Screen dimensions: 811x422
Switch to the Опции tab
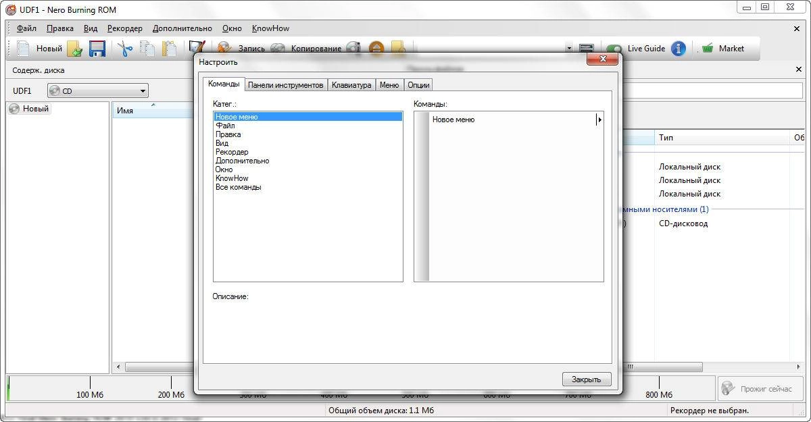[418, 85]
